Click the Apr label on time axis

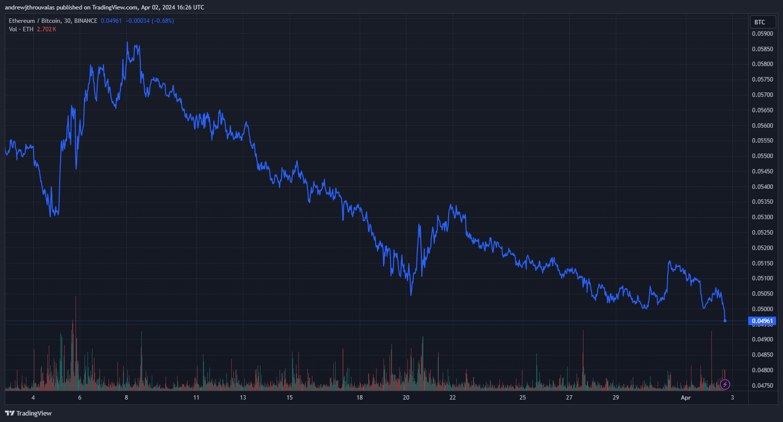pyautogui.click(x=685, y=398)
